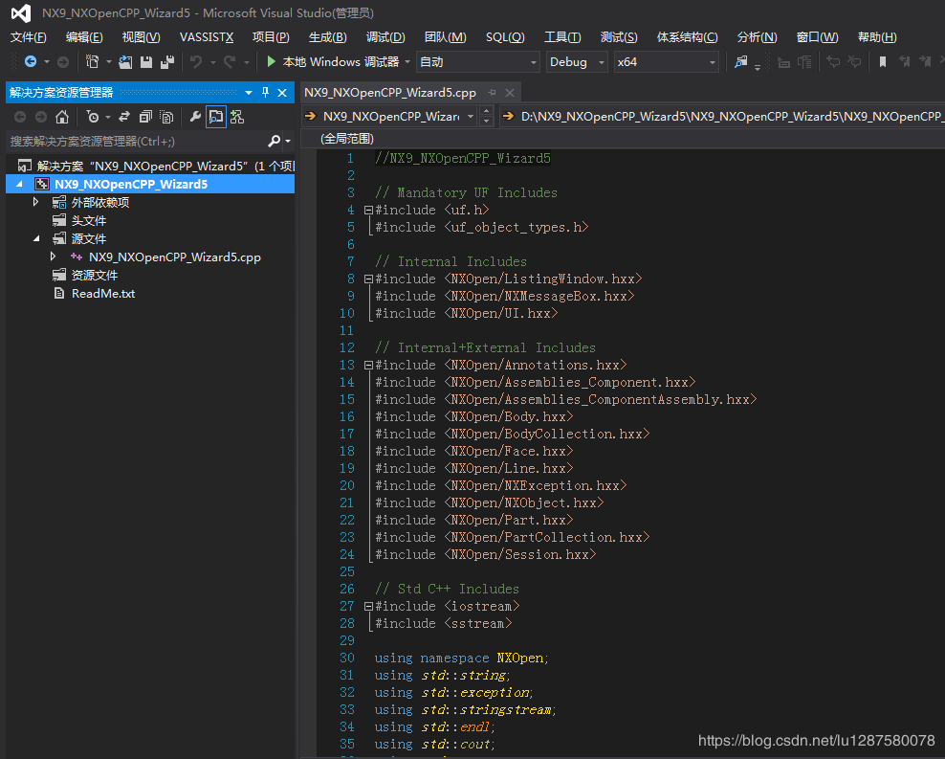Expand the 外部依赖项 tree node

(35, 202)
